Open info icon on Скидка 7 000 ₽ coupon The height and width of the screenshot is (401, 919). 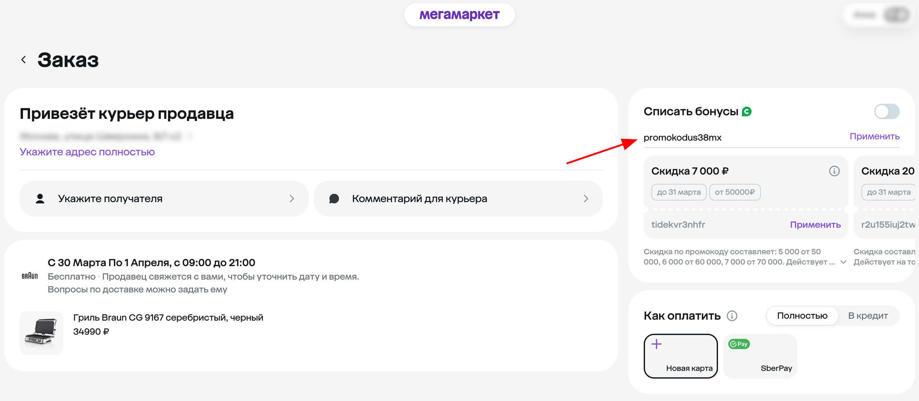[834, 171]
